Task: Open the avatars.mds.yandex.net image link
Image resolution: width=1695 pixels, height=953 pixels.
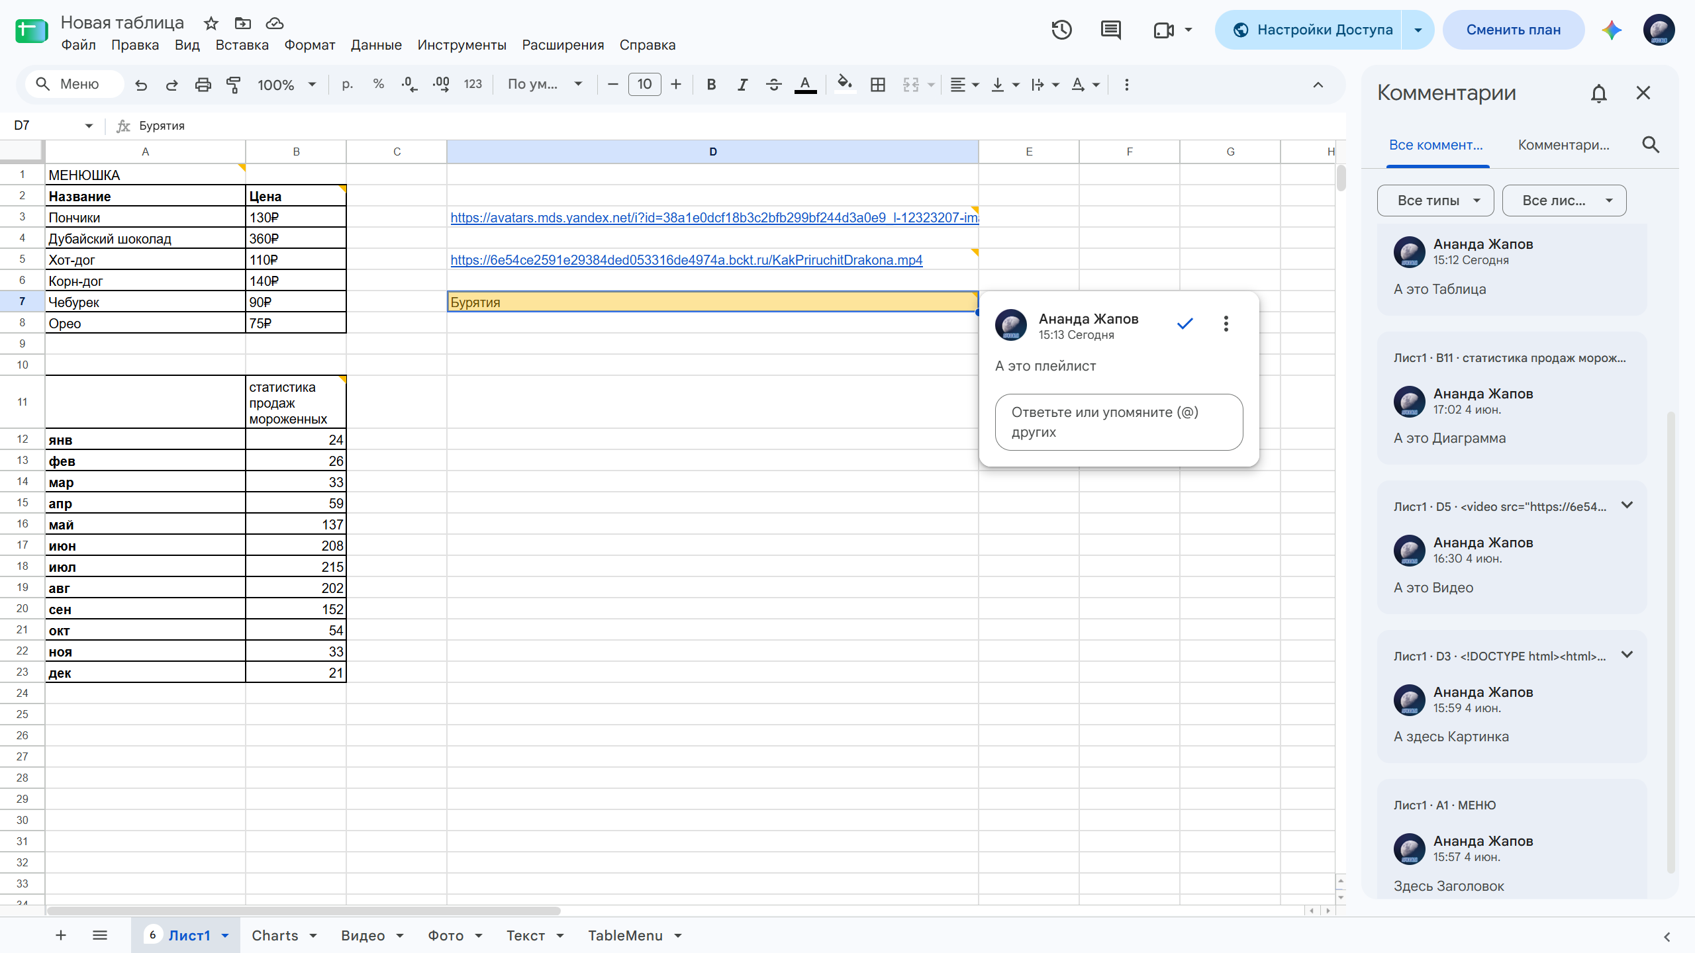Action: click(x=714, y=218)
